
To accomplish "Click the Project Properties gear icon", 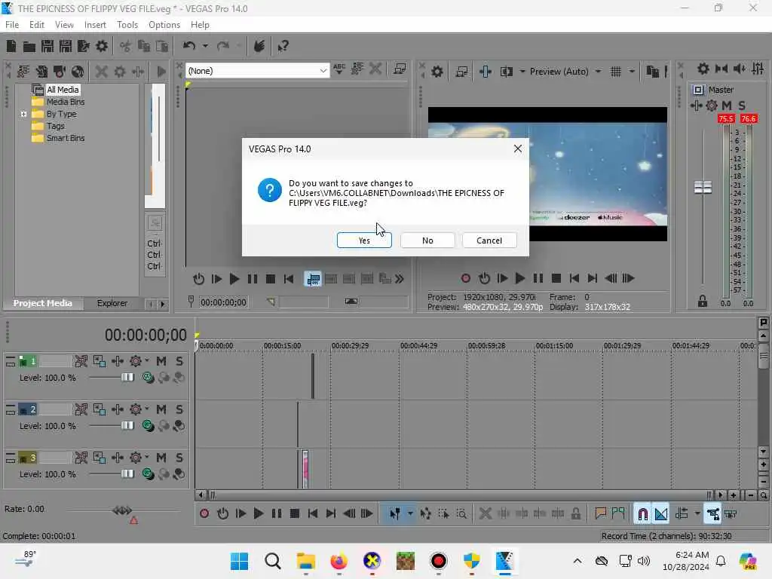I will pos(102,46).
